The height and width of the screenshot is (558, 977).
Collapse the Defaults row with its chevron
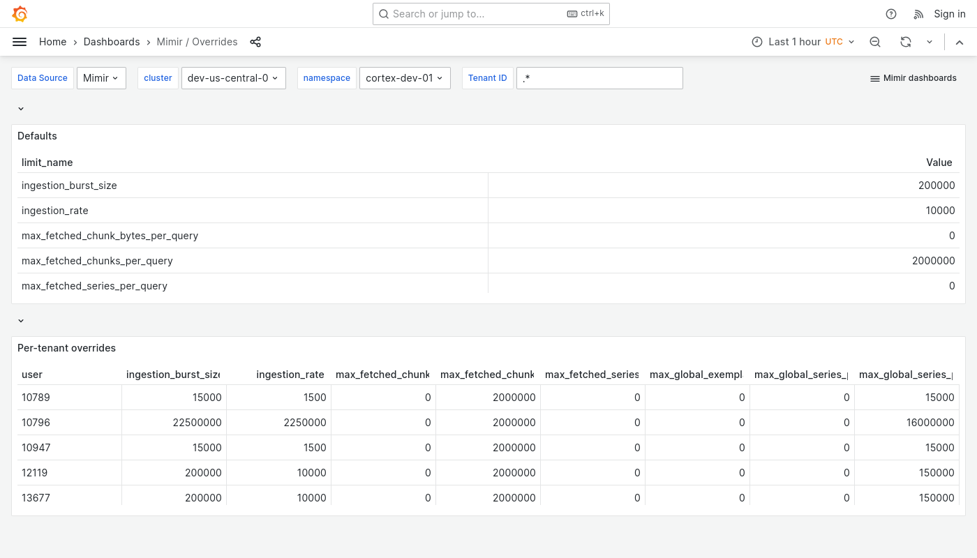[21, 109]
